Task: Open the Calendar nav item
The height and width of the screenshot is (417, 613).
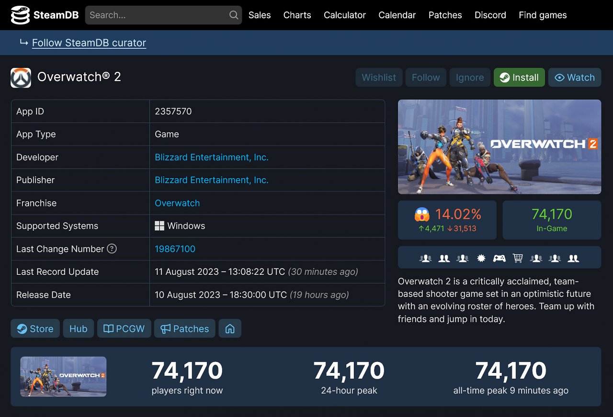Action: (397, 15)
